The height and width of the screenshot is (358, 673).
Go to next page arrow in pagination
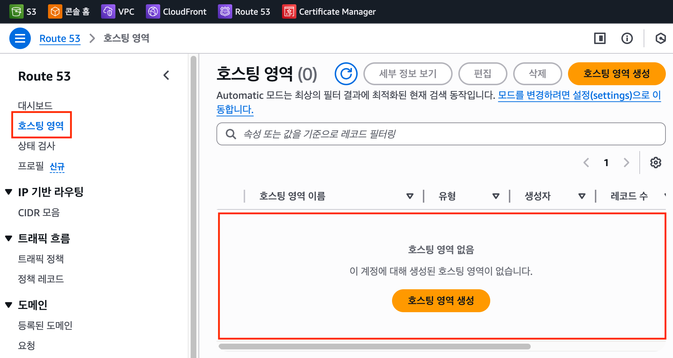click(x=626, y=163)
